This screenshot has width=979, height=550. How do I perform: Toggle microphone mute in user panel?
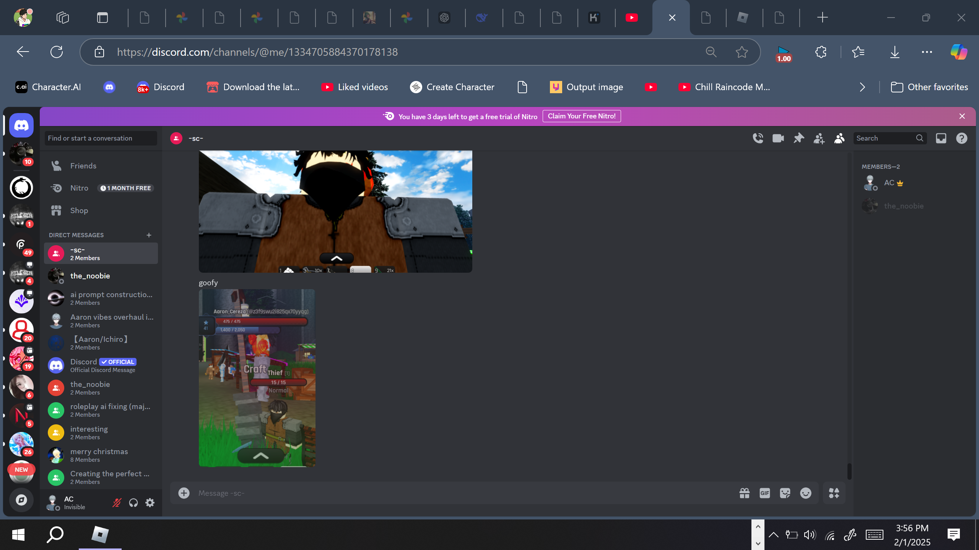117,503
